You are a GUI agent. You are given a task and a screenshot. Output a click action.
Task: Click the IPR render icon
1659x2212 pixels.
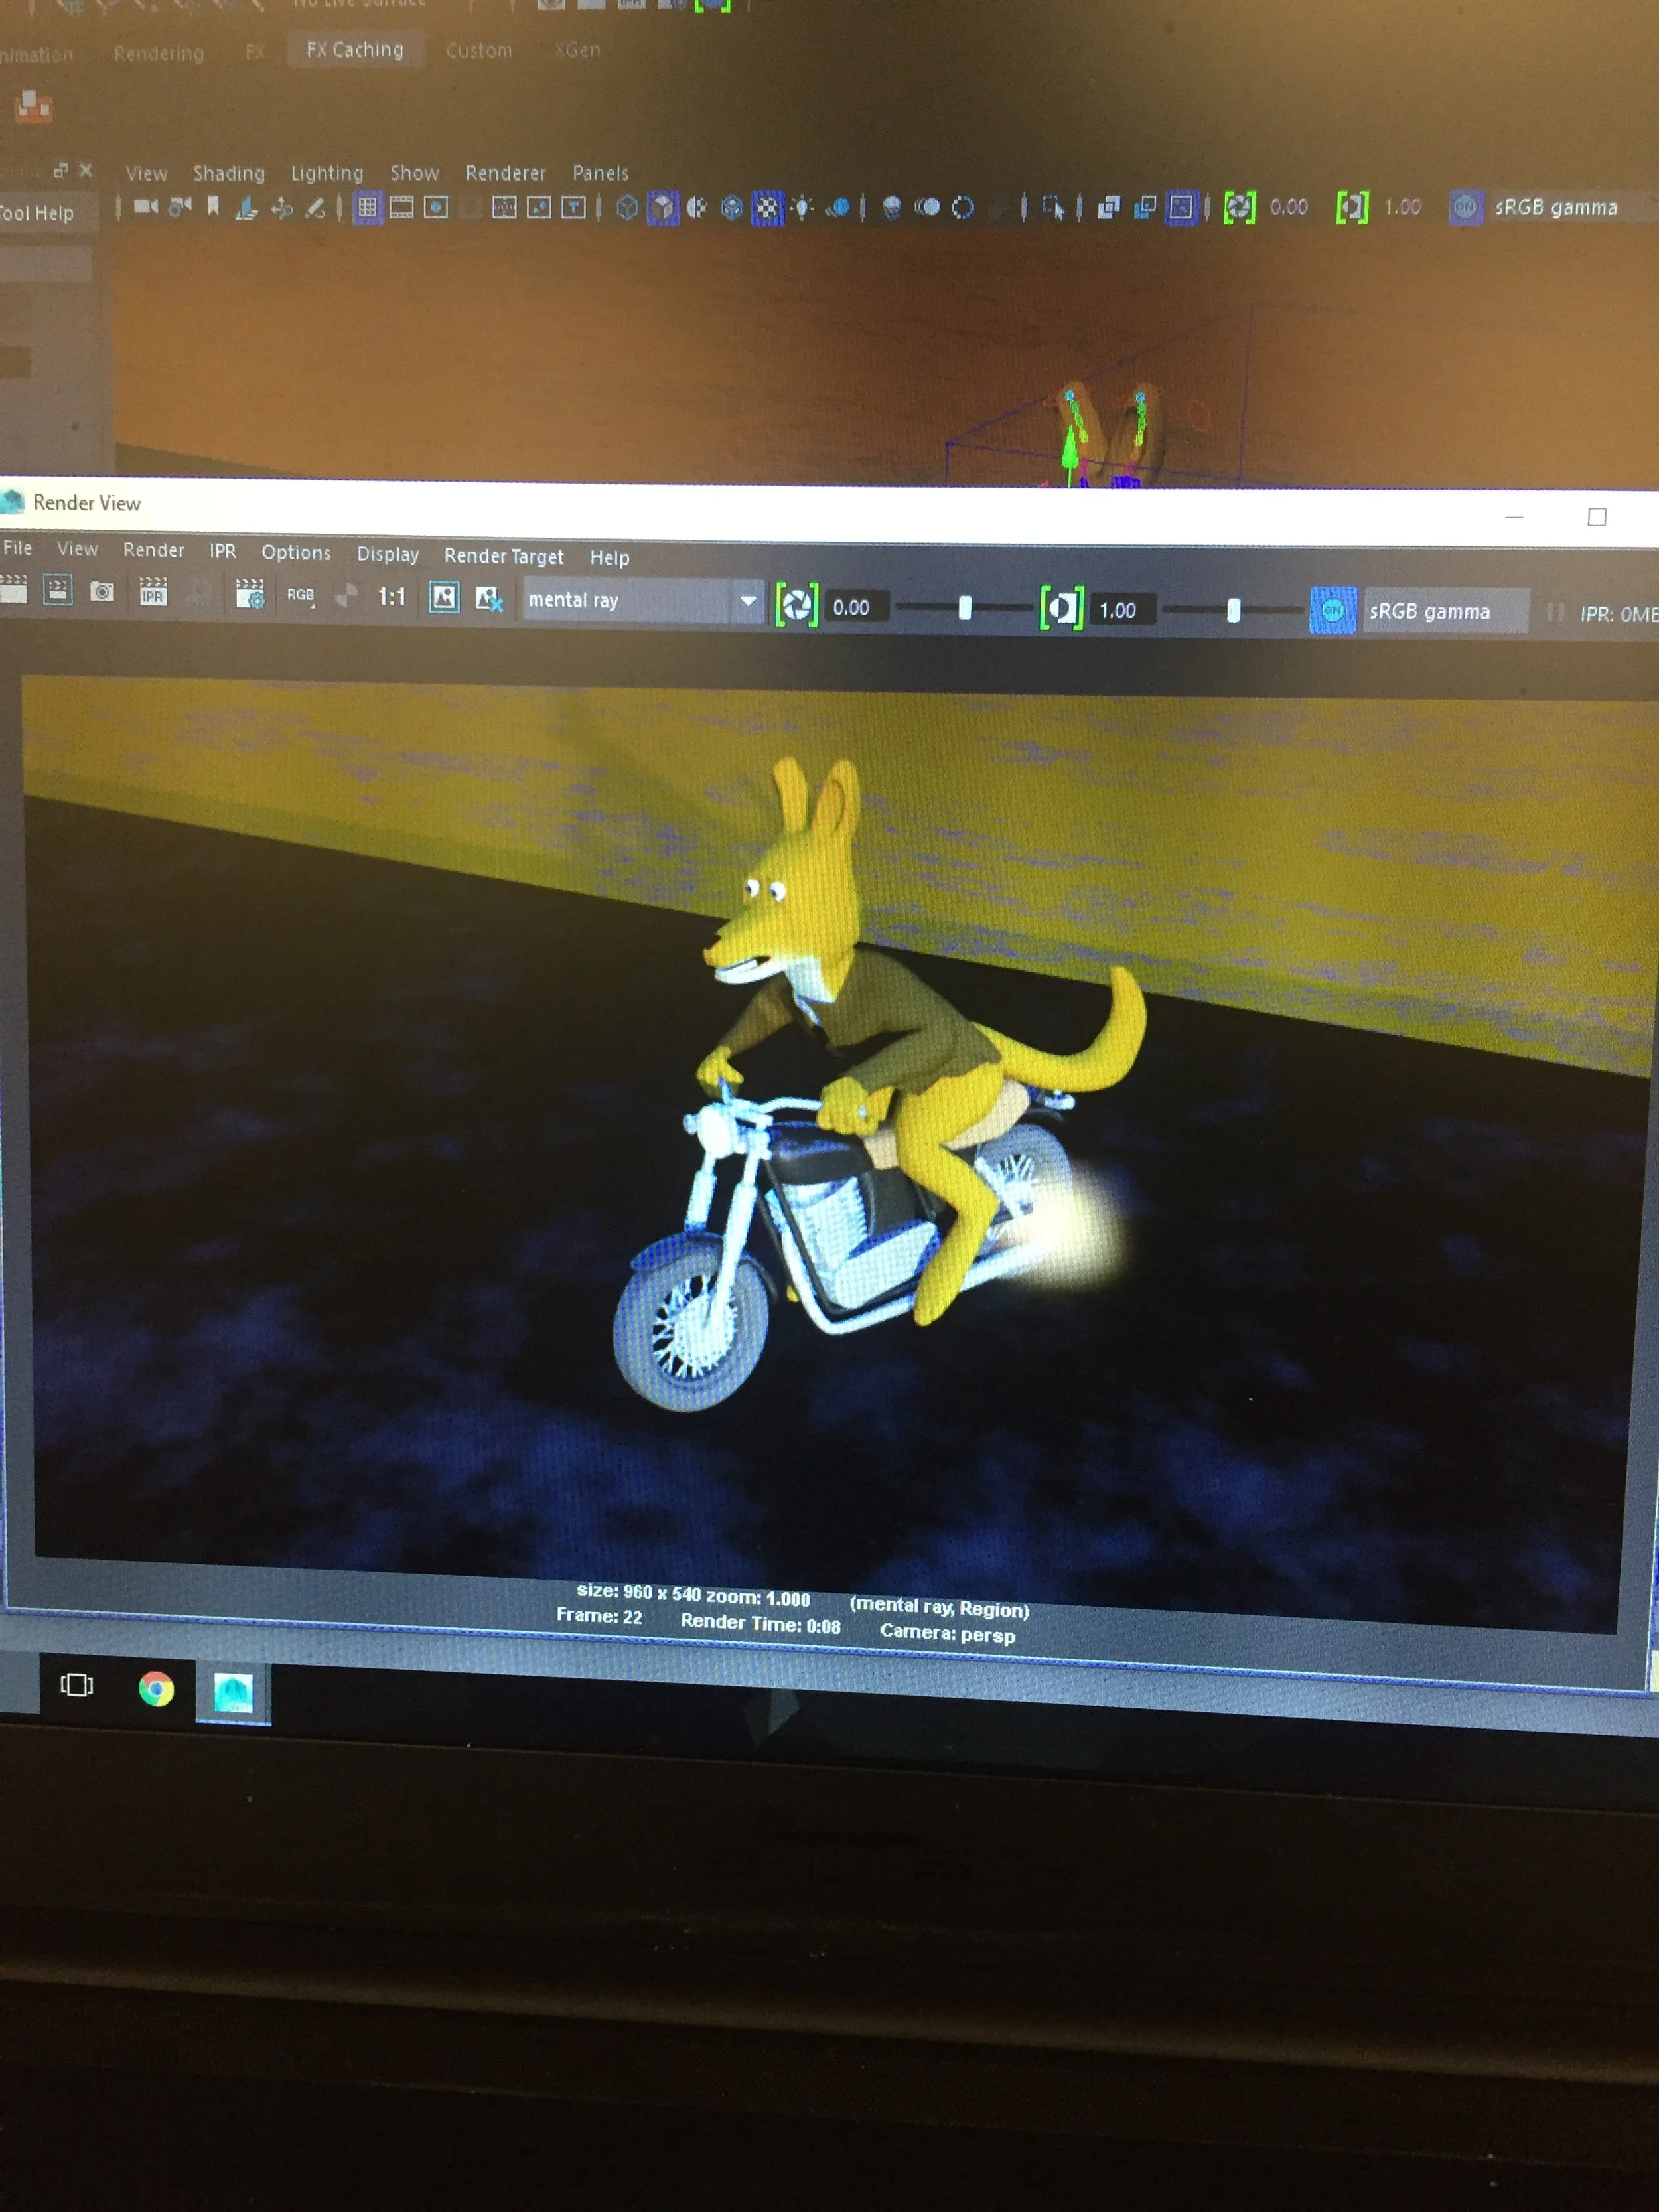(x=153, y=592)
